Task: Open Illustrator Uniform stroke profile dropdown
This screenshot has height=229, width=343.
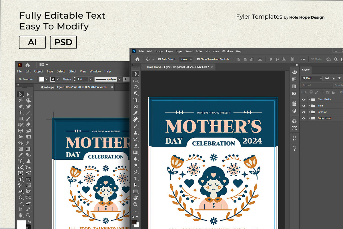Action: tap(119, 79)
